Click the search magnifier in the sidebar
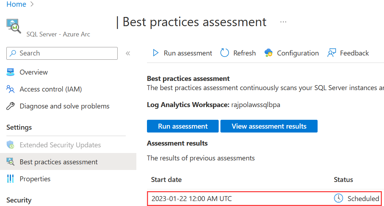Viewport: 384px width, 206px height. (x=12, y=53)
